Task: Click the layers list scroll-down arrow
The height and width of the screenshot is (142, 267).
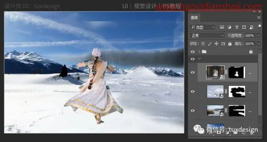Action: pos(260,126)
